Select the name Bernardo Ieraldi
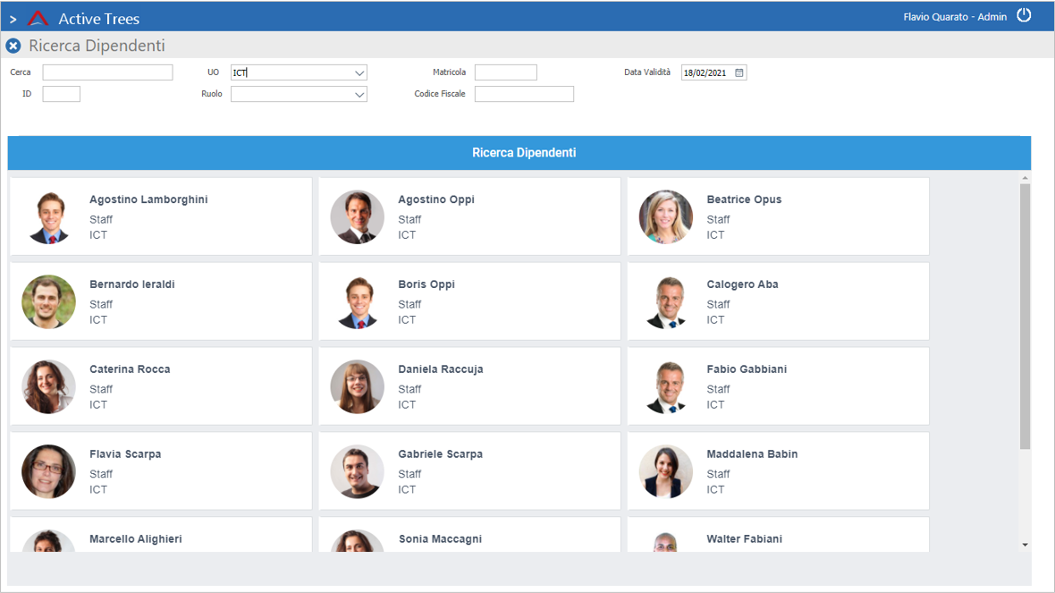1055x593 pixels. [132, 284]
